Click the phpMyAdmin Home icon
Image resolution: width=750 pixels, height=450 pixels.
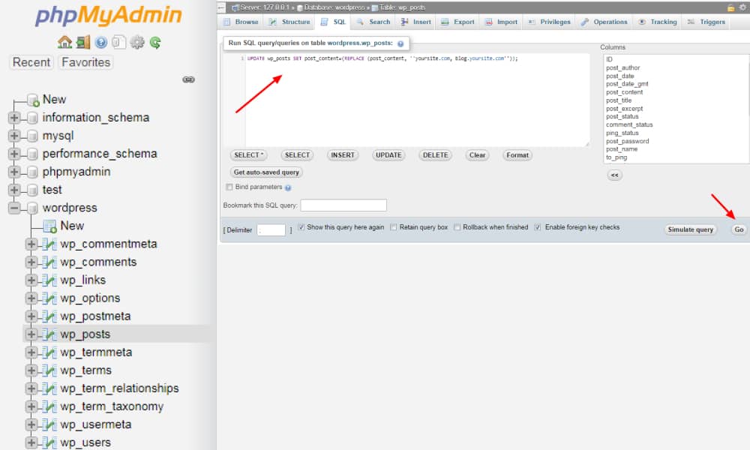coord(64,43)
